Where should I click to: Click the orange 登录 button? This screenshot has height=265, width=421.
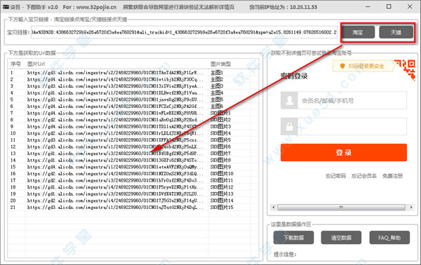344,152
